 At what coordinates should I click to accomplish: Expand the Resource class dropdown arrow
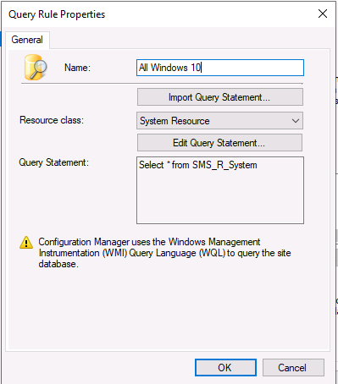[296, 121]
